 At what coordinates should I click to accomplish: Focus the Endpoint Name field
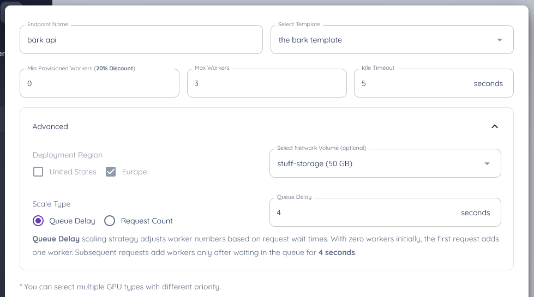click(141, 40)
